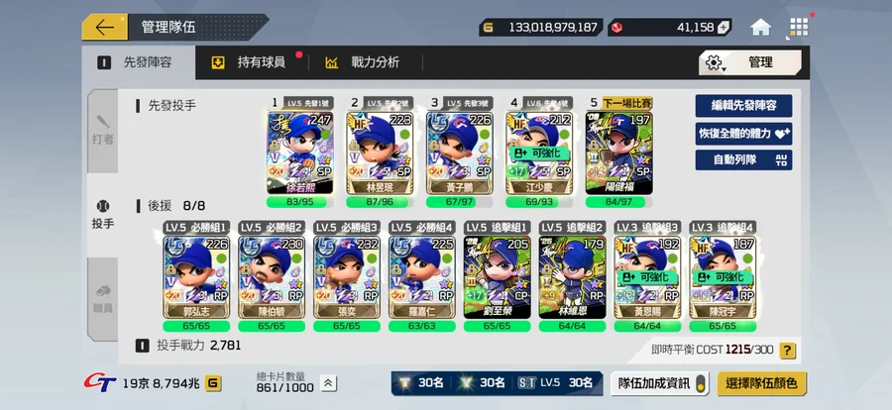Screen dimensions: 892x410
Task: Go to home via house icon
Action: pyautogui.click(x=760, y=27)
